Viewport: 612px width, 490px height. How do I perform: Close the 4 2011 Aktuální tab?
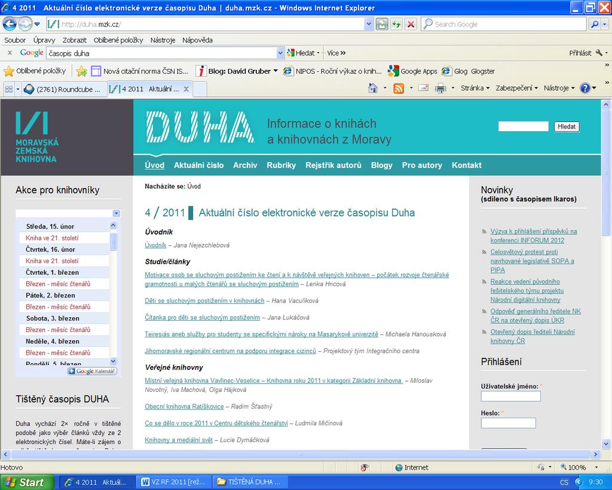pos(186,89)
